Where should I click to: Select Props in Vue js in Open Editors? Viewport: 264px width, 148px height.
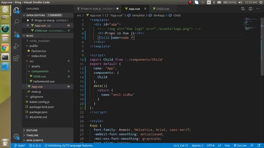point(48,20)
